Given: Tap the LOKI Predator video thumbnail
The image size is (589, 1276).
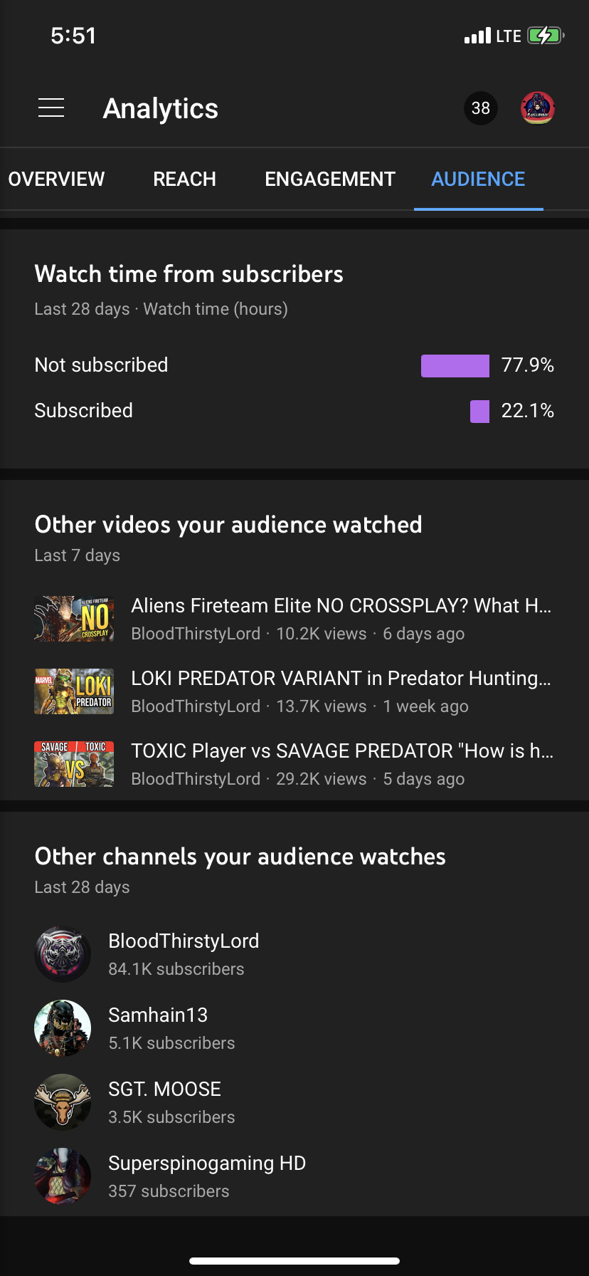Looking at the screenshot, I should coord(74,691).
